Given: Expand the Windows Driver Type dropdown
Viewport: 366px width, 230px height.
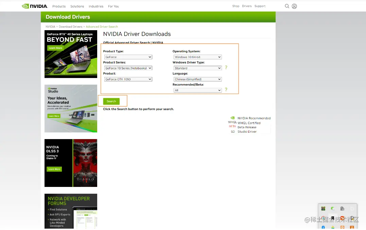Looking at the screenshot, I should coord(198,68).
